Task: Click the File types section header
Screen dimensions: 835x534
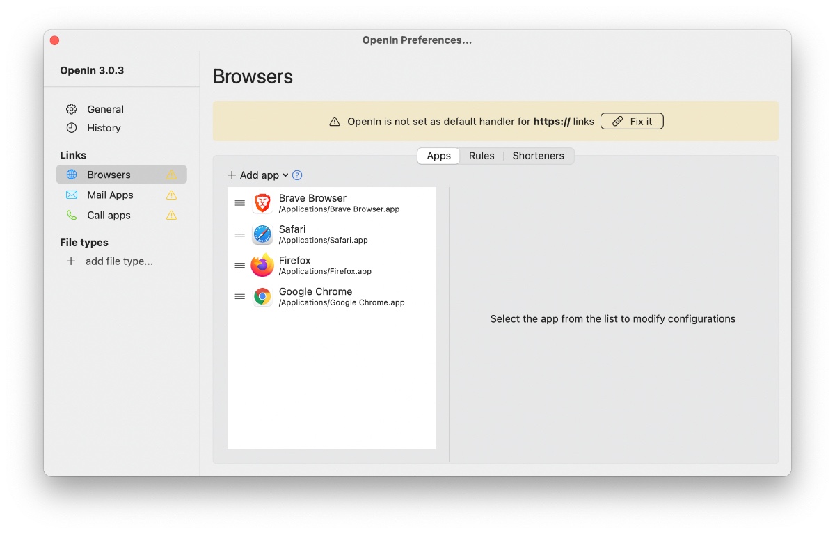Action: [84, 243]
